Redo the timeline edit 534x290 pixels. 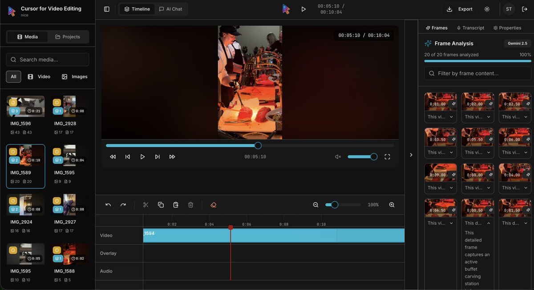point(123,205)
